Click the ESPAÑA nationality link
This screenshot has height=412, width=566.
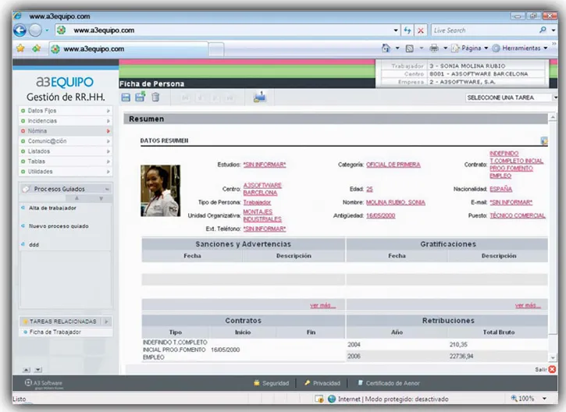click(500, 189)
